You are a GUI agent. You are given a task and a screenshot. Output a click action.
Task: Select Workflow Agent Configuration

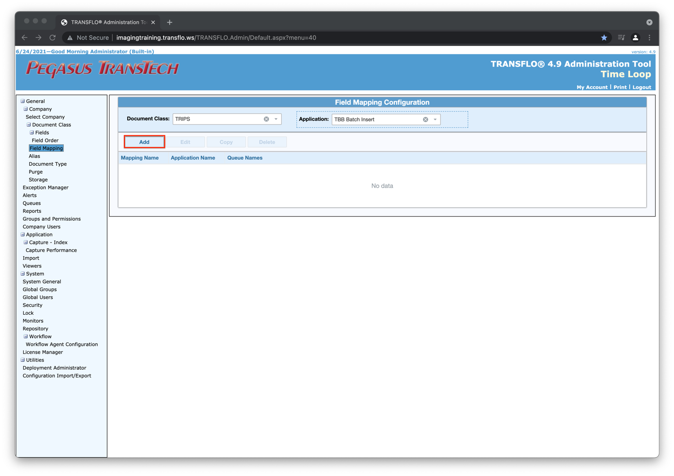(x=62, y=344)
